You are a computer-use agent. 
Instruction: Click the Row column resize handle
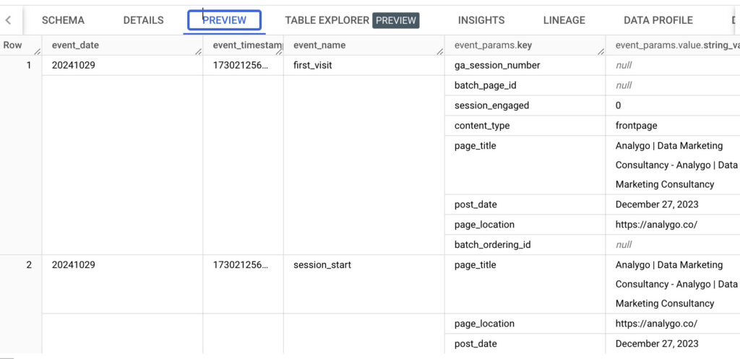pos(38,51)
